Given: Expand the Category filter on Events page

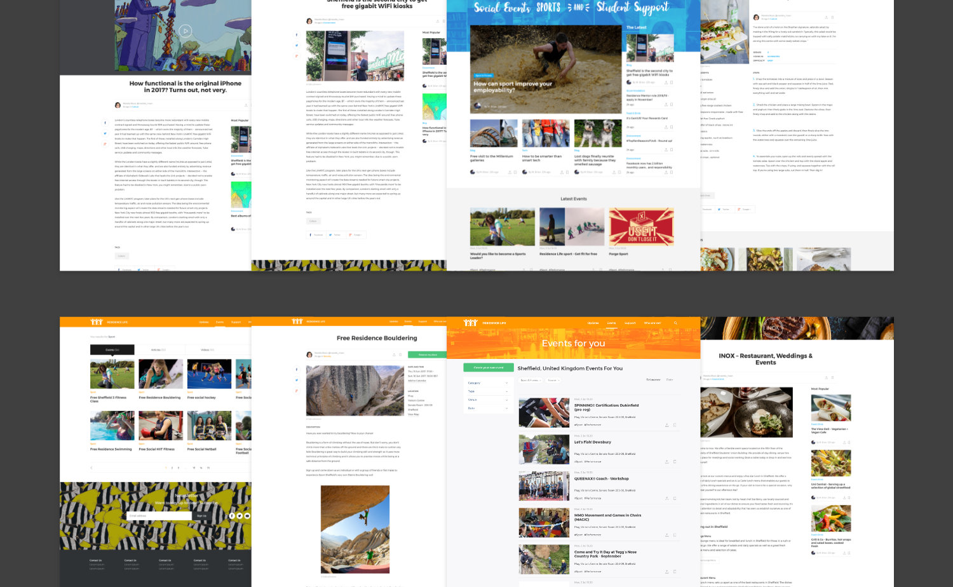Looking at the screenshot, I should click(x=487, y=383).
